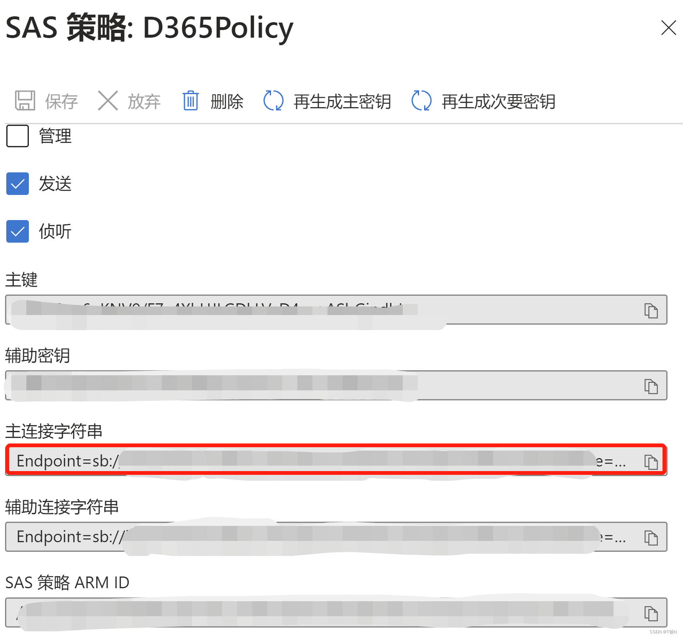683x638 pixels.
Task: Click the 再生成主密钥 label
Action: pos(343,102)
